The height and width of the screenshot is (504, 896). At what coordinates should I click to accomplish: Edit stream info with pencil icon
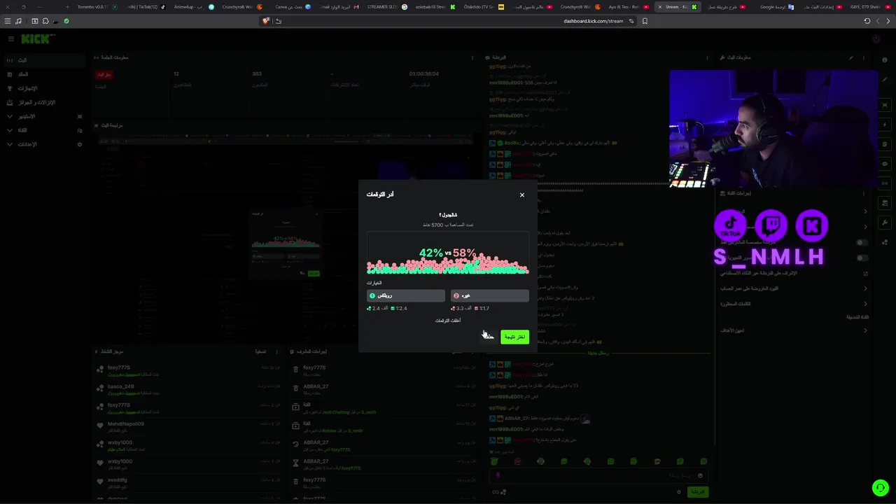[x=851, y=57]
